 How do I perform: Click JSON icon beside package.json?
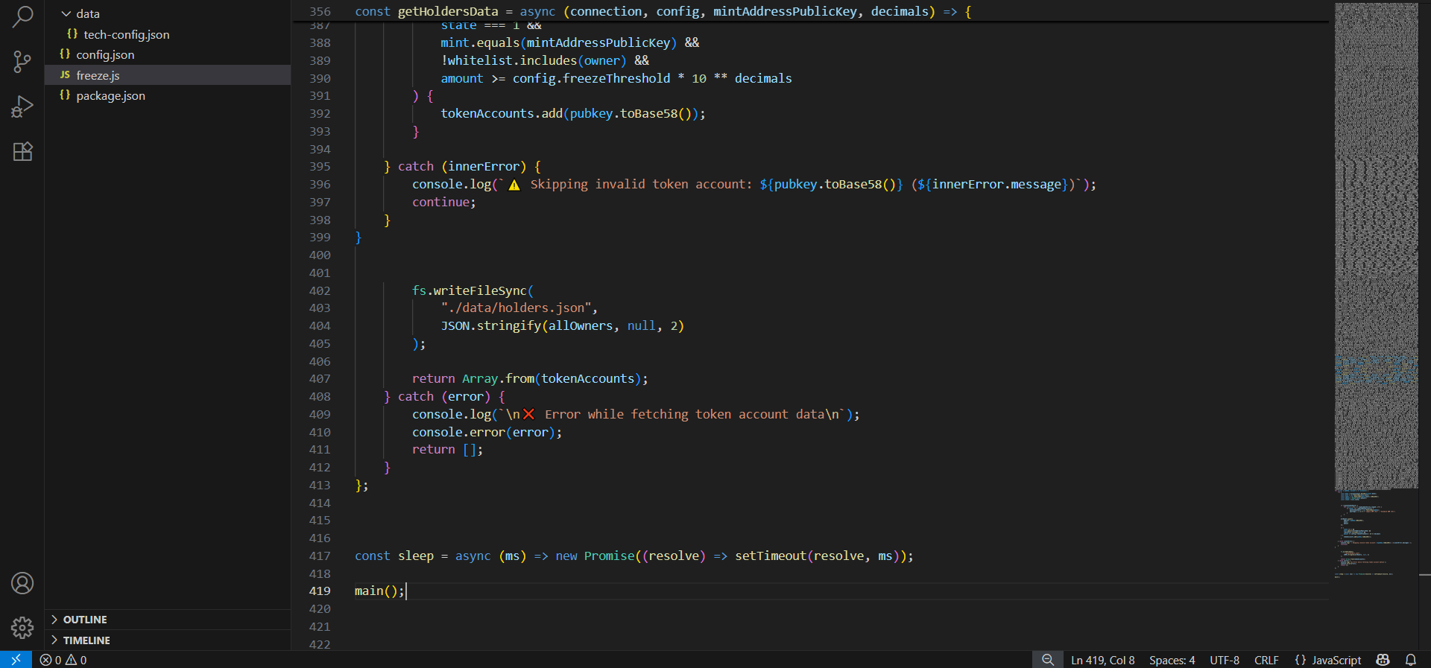click(x=65, y=95)
